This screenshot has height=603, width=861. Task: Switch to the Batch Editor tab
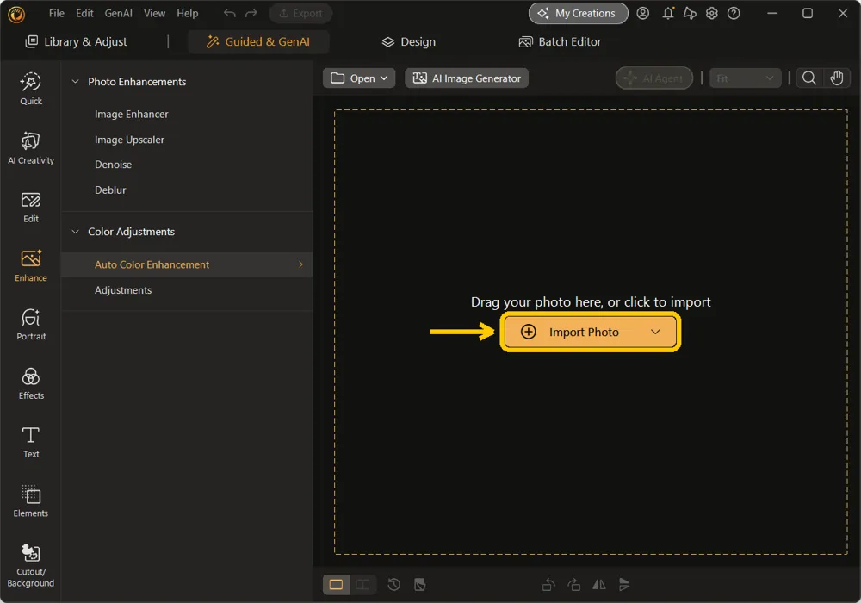(x=561, y=41)
